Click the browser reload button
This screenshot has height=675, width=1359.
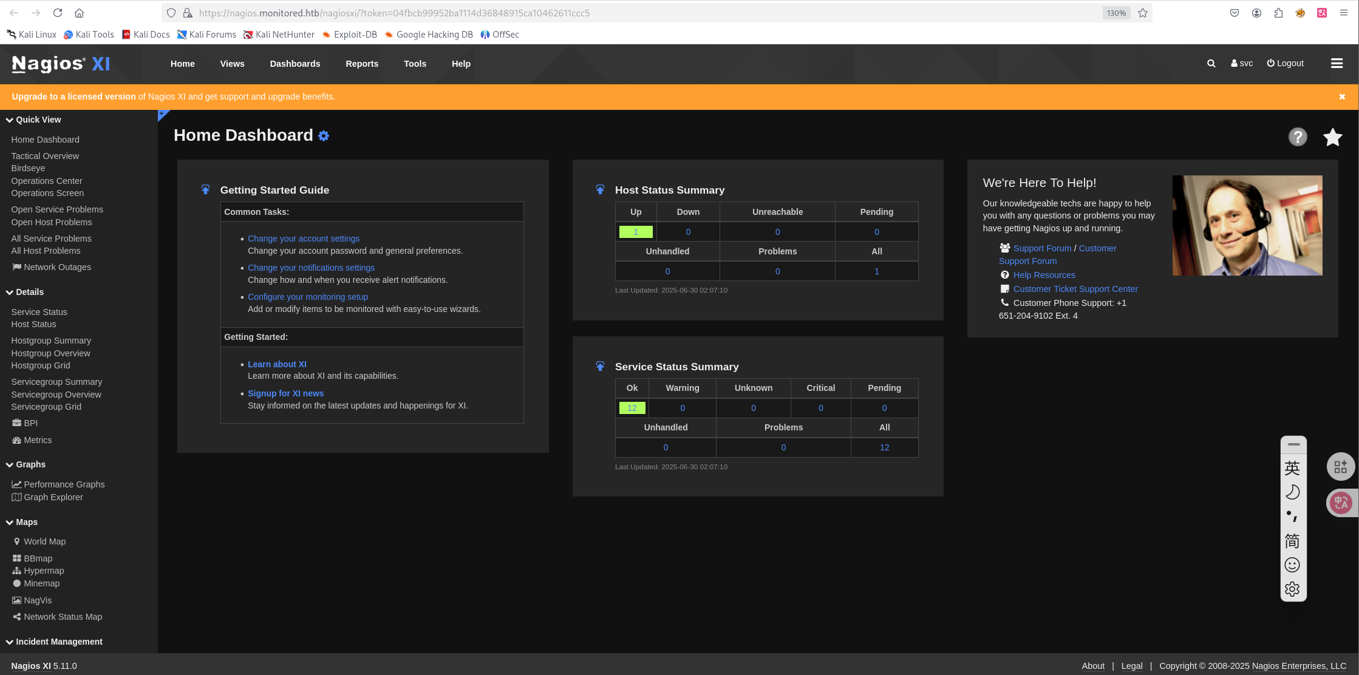(58, 13)
